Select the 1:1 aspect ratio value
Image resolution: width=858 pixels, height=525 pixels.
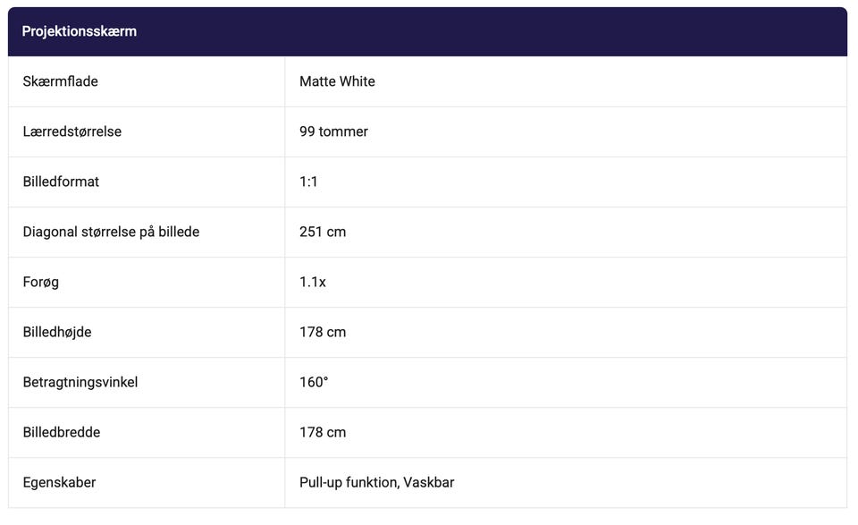[x=308, y=182]
